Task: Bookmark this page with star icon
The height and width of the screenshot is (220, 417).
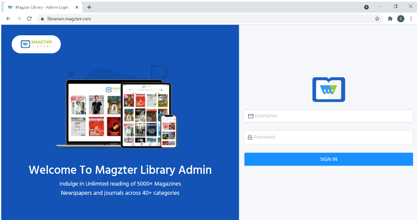Action: pos(377,18)
